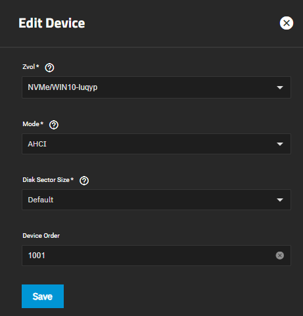The width and height of the screenshot is (303, 316).
Task: Open the AHCI mode selector
Action: tap(156, 144)
